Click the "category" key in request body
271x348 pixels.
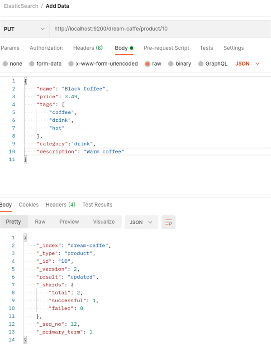(52, 144)
